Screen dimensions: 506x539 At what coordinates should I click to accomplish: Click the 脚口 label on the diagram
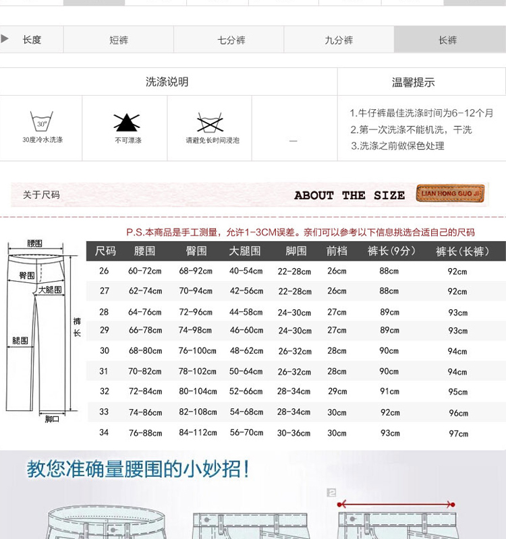pyautogui.click(x=52, y=419)
